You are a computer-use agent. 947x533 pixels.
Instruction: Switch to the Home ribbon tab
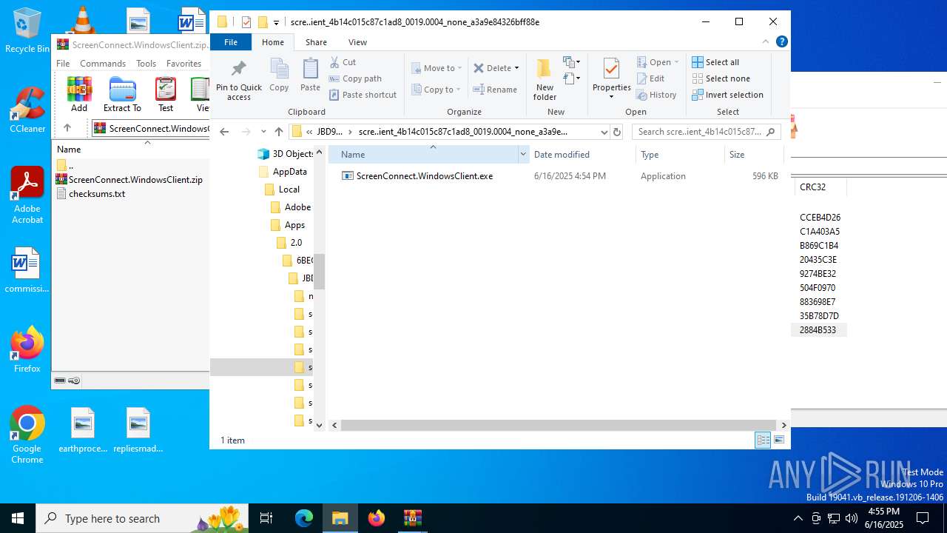pos(273,42)
